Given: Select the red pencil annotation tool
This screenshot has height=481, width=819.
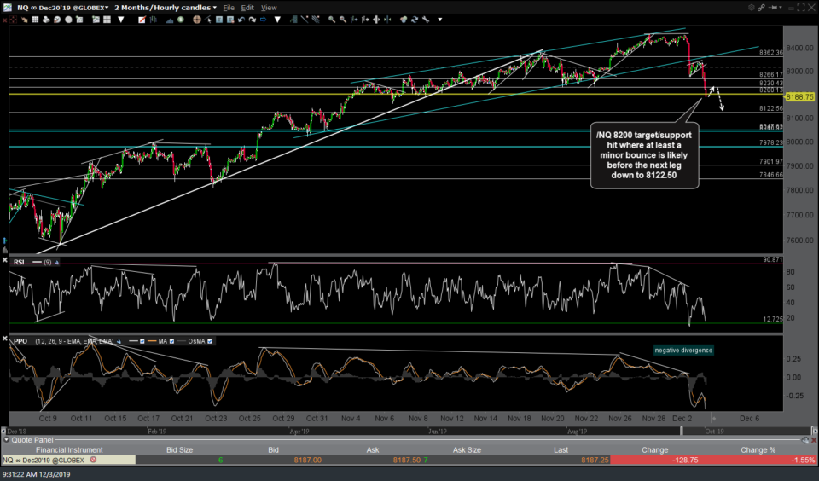Looking at the screenshot, I should point(142,20).
